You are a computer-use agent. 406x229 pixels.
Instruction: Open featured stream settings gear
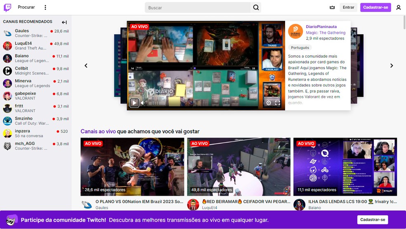click(269, 103)
